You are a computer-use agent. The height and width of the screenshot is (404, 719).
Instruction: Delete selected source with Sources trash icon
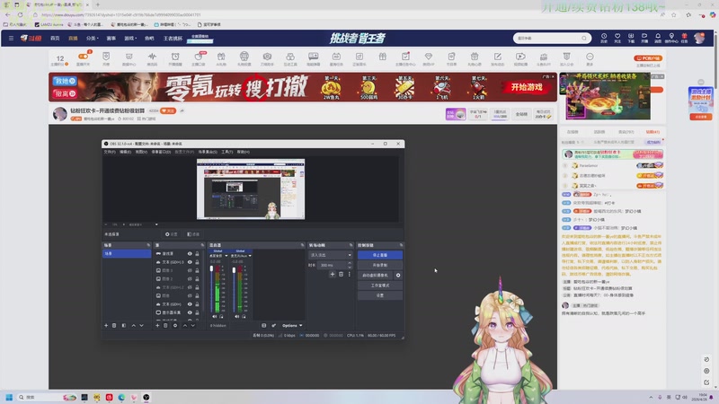point(165,325)
